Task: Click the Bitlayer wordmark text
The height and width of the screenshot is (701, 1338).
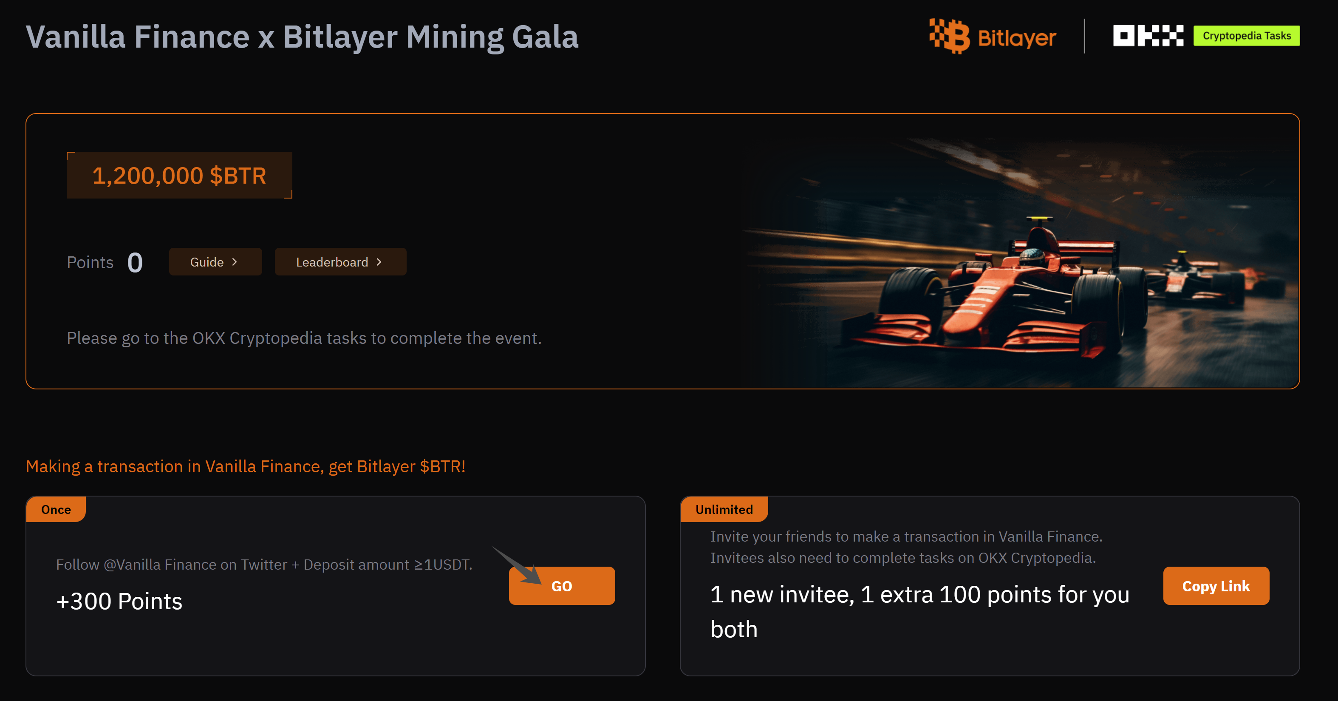Action: pos(1016,38)
